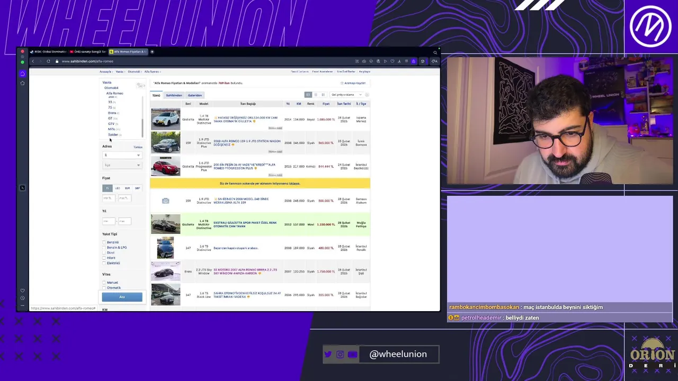The width and height of the screenshot is (678, 381).
Task: Click the cube extensions icon in toolbar
Action: coord(422,61)
